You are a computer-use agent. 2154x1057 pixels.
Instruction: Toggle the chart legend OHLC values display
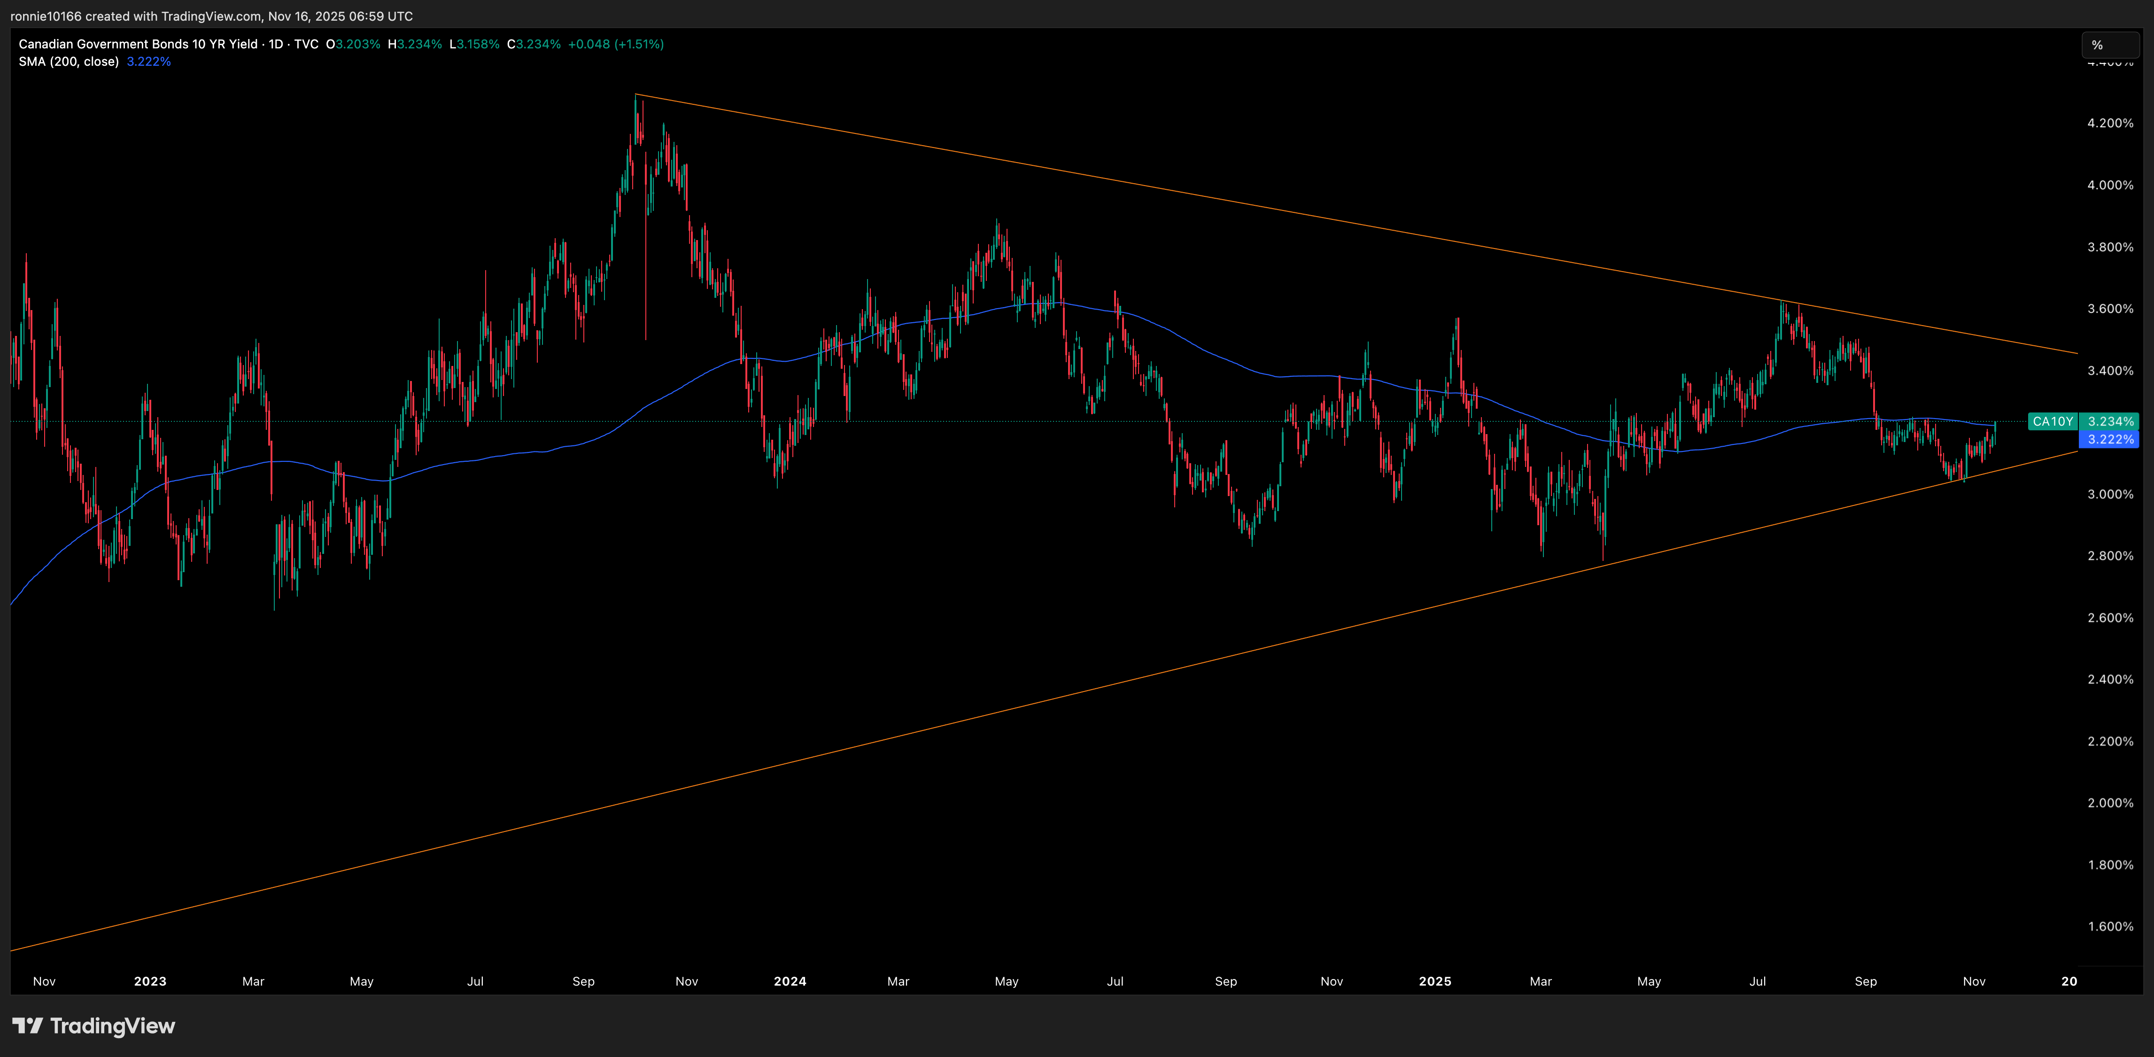[x=493, y=44]
